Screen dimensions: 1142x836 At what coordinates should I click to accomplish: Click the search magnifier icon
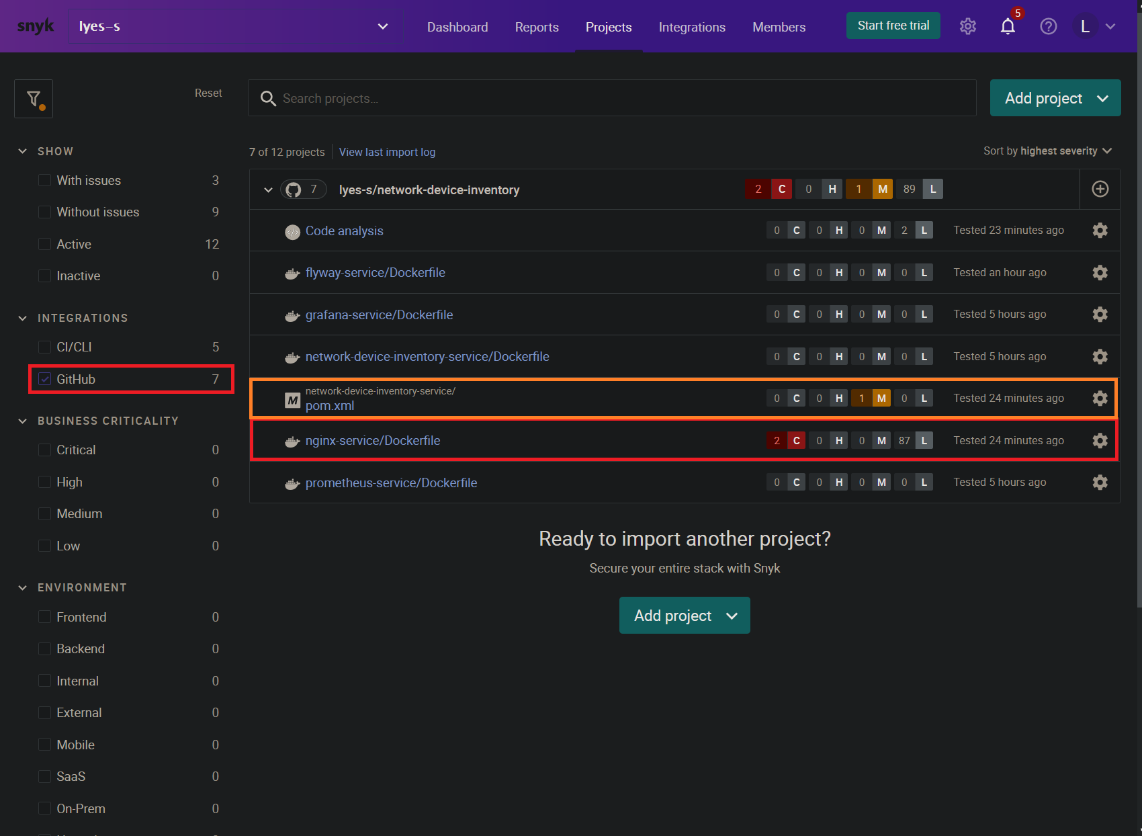pyautogui.click(x=268, y=99)
